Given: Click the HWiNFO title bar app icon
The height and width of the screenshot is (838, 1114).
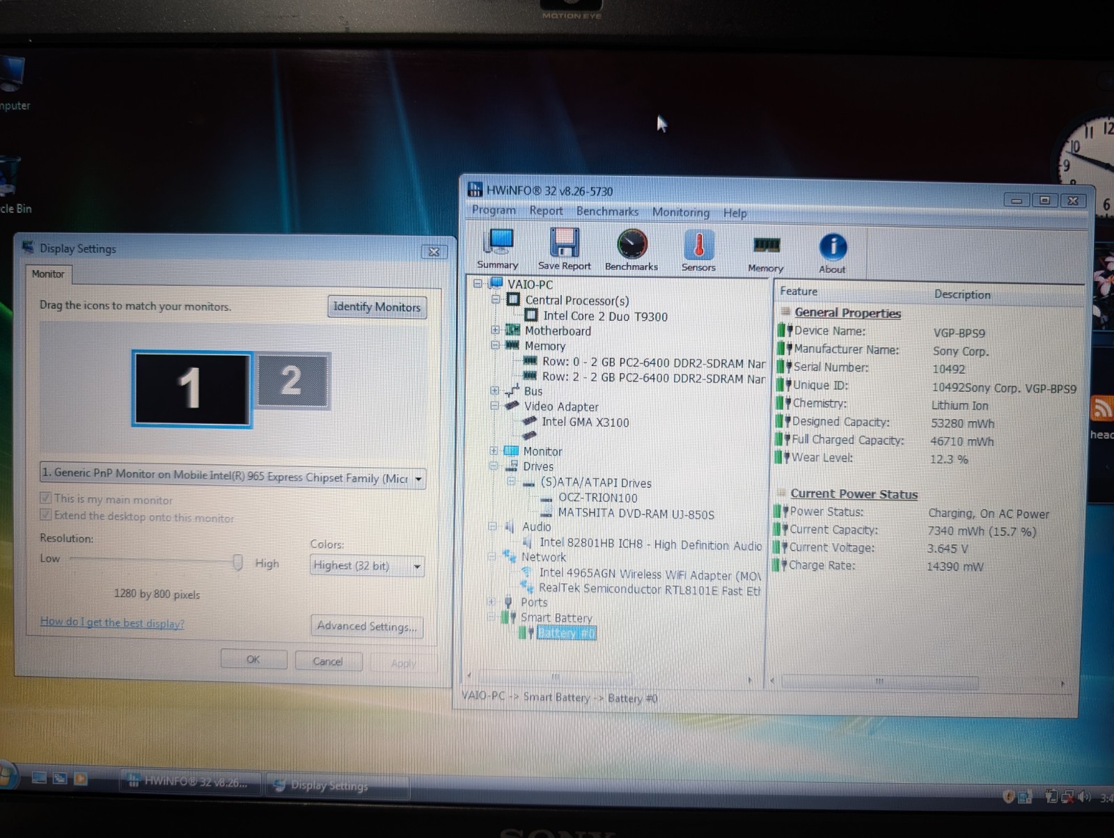Looking at the screenshot, I should tap(475, 189).
